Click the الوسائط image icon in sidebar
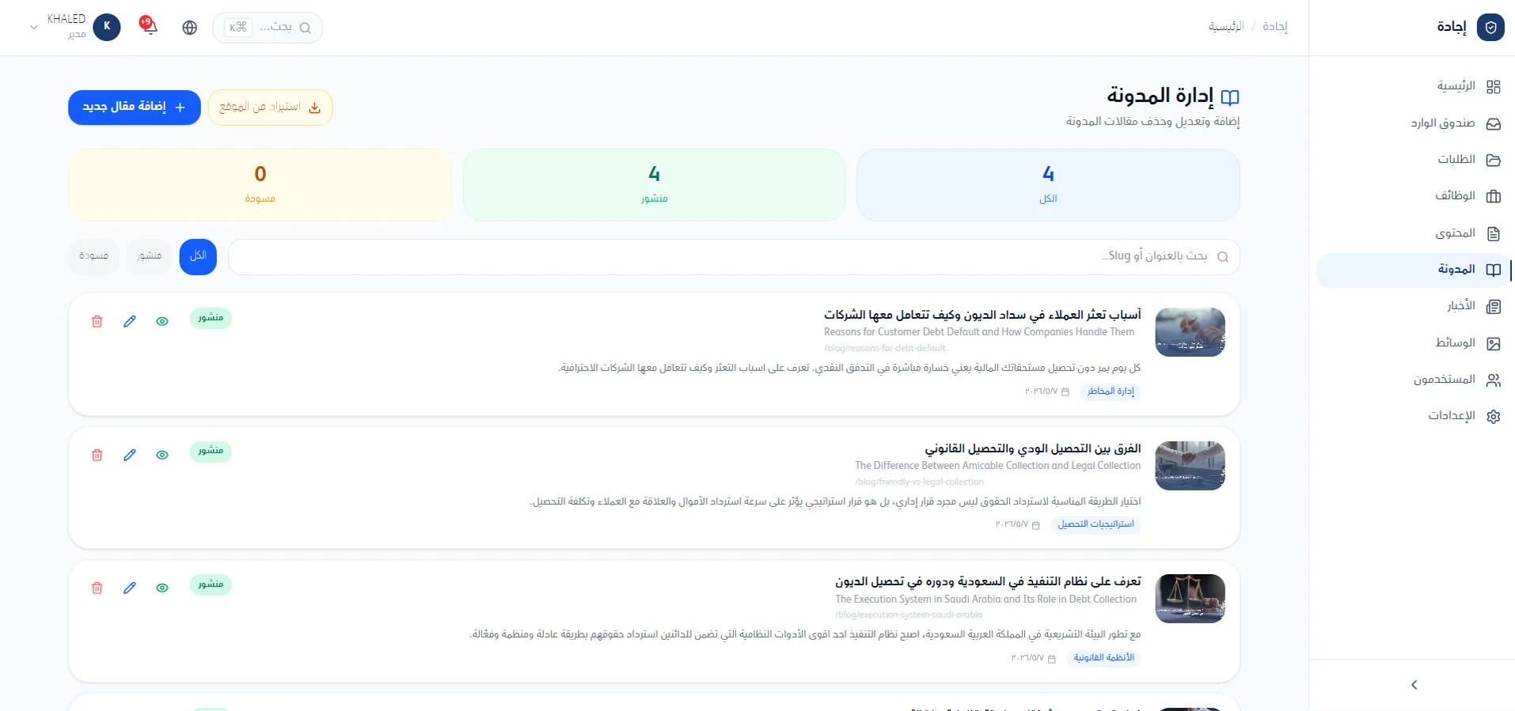Viewport: 1515px width, 711px height. (x=1494, y=343)
